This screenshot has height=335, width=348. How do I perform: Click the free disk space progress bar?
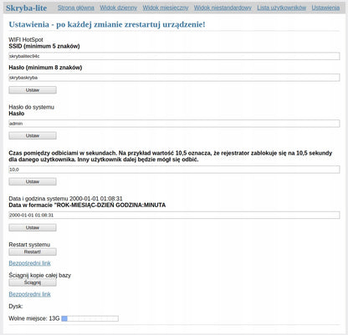click(90, 318)
